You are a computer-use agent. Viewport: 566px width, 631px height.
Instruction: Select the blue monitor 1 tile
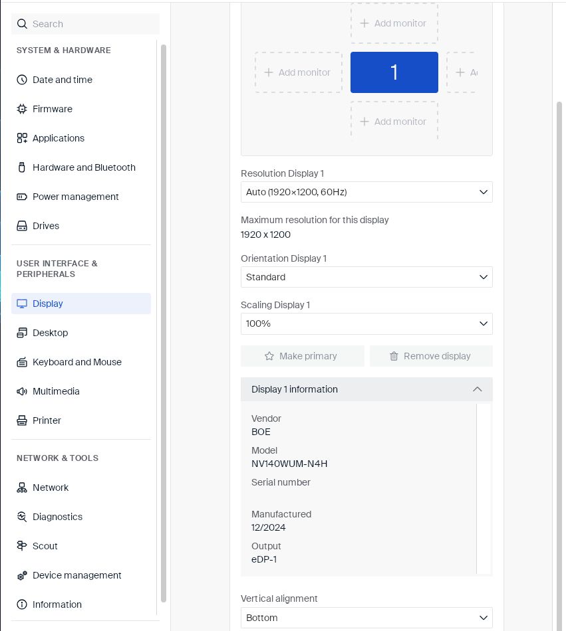394,72
